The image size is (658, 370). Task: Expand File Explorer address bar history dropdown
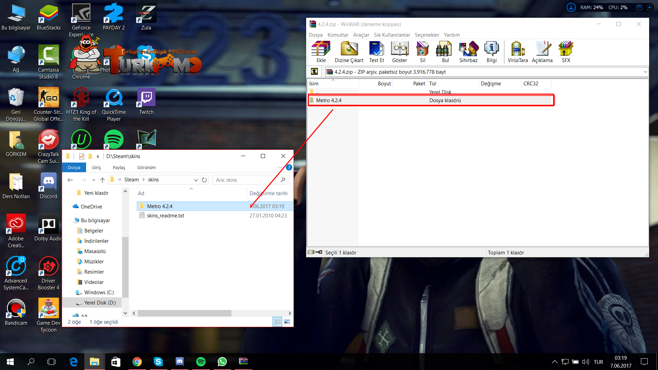pos(196,180)
